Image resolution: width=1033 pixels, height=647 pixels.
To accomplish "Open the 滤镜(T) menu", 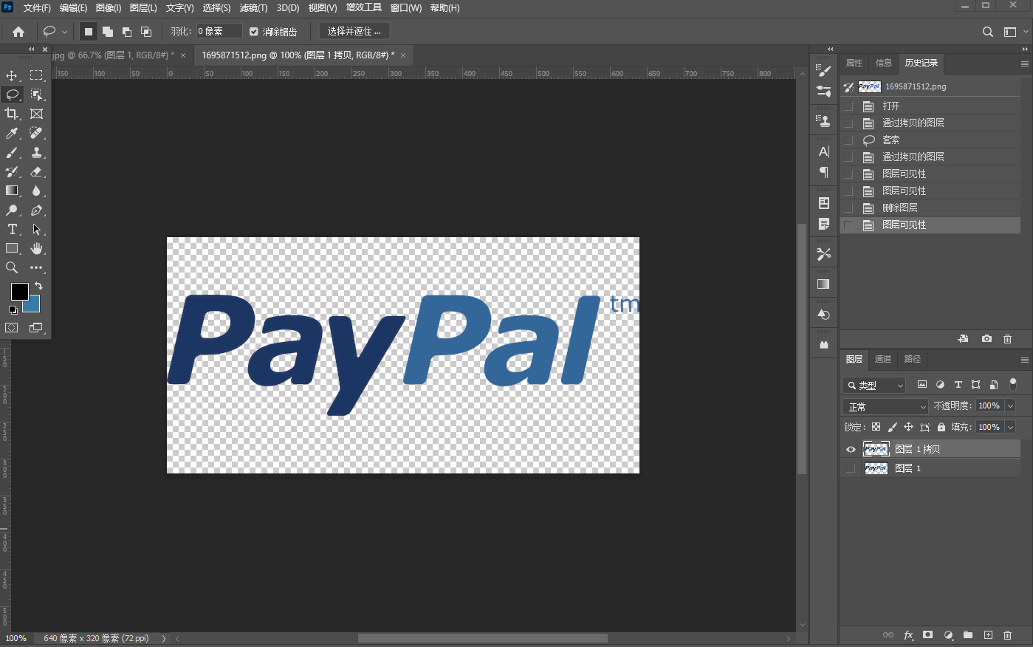I will pyautogui.click(x=253, y=8).
